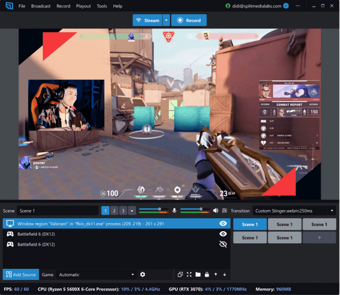Click the GPU (RTX 3070) usage readout
Screen dimensions: 340x295
(x=208, y=289)
